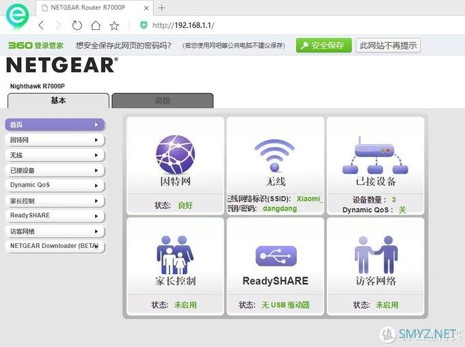The image size is (465, 347).
Task: Click the address bar showing 192.168.1.1
Action: click(x=183, y=25)
